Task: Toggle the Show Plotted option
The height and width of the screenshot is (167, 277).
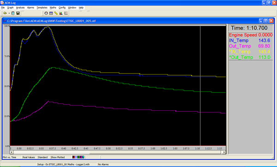Action: coord(58,157)
